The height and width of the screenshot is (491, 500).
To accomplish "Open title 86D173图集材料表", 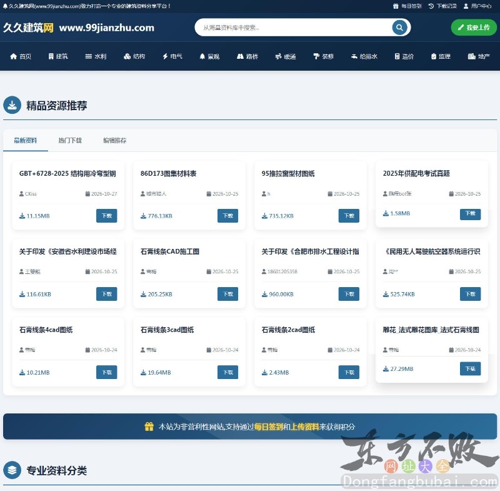I will click(168, 173).
